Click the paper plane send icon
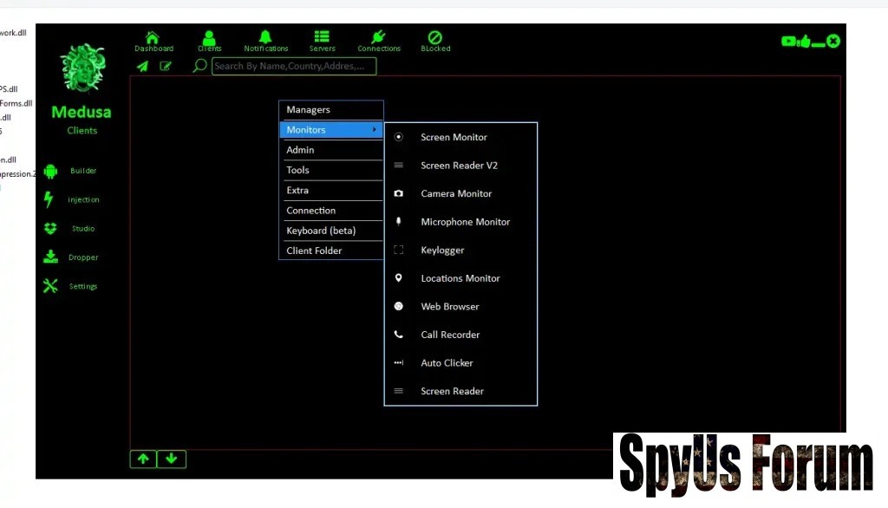888x508 pixels. 142,66
